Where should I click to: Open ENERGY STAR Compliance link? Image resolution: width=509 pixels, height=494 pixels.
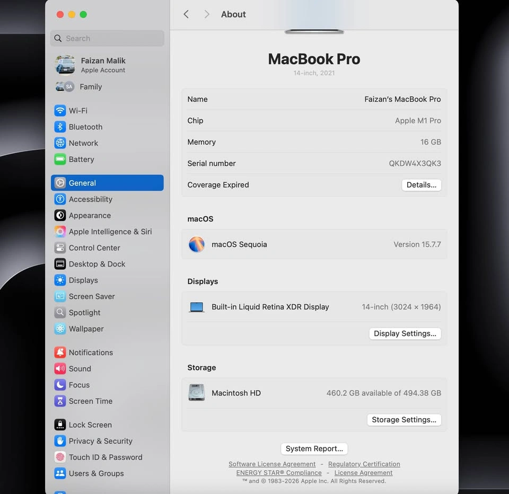click(279, 473)
